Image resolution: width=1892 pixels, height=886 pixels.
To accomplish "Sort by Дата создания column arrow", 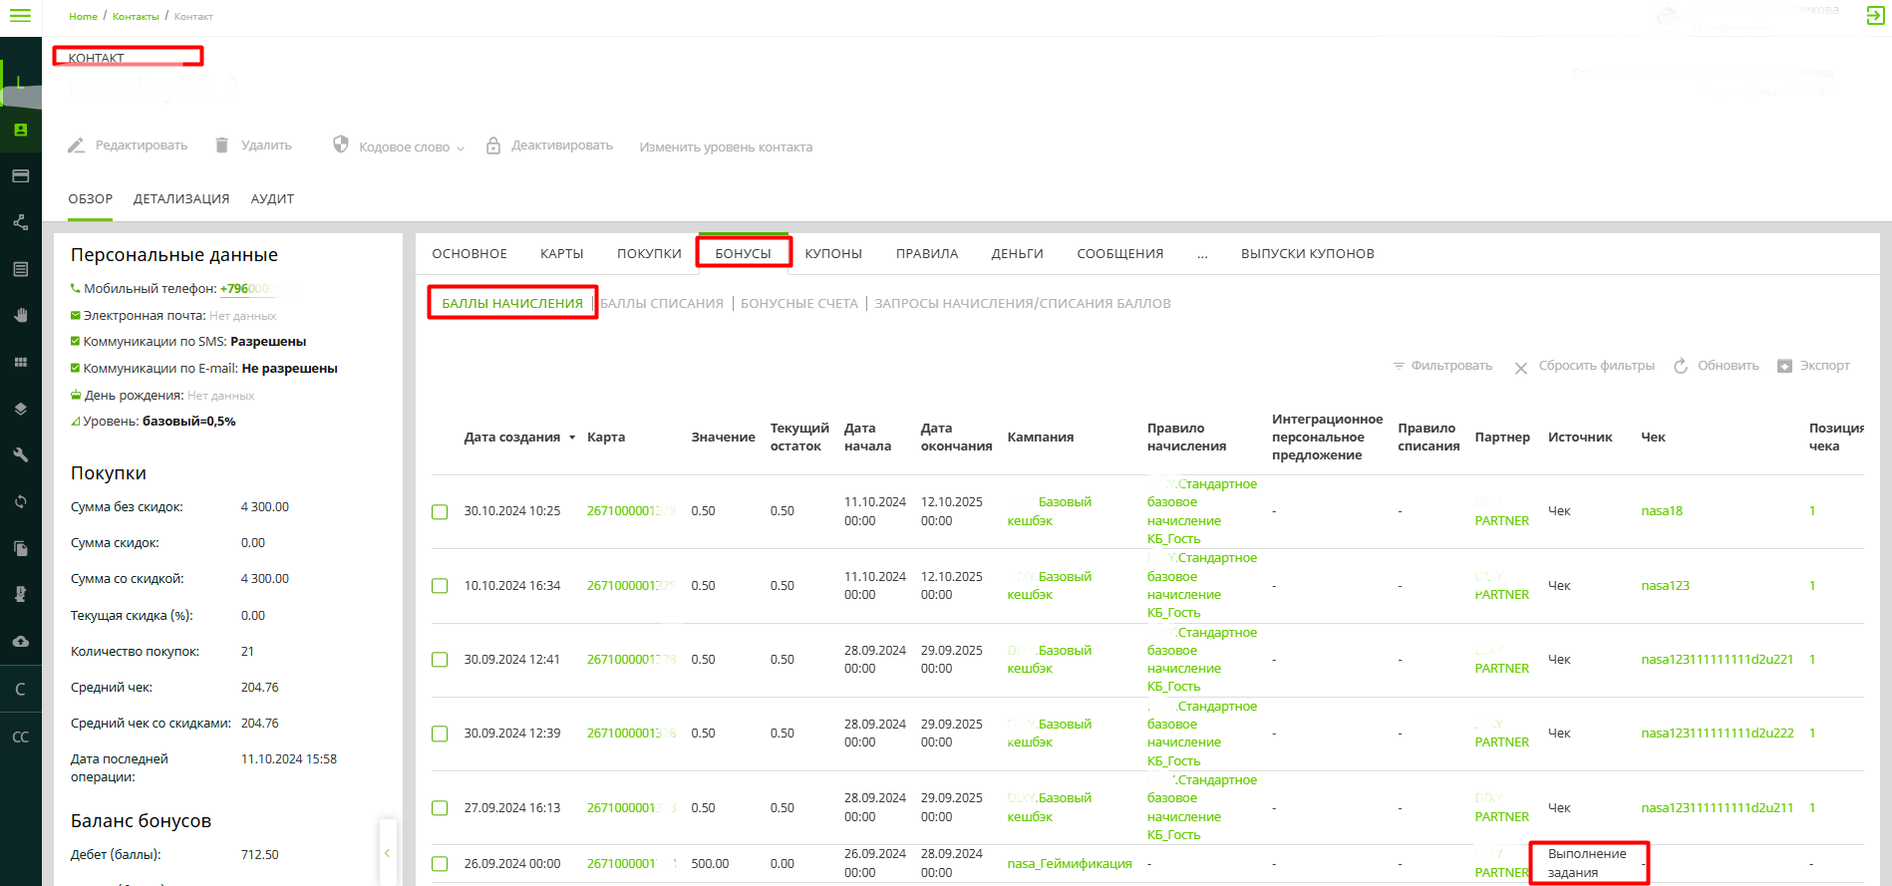I will pos(572,438).
